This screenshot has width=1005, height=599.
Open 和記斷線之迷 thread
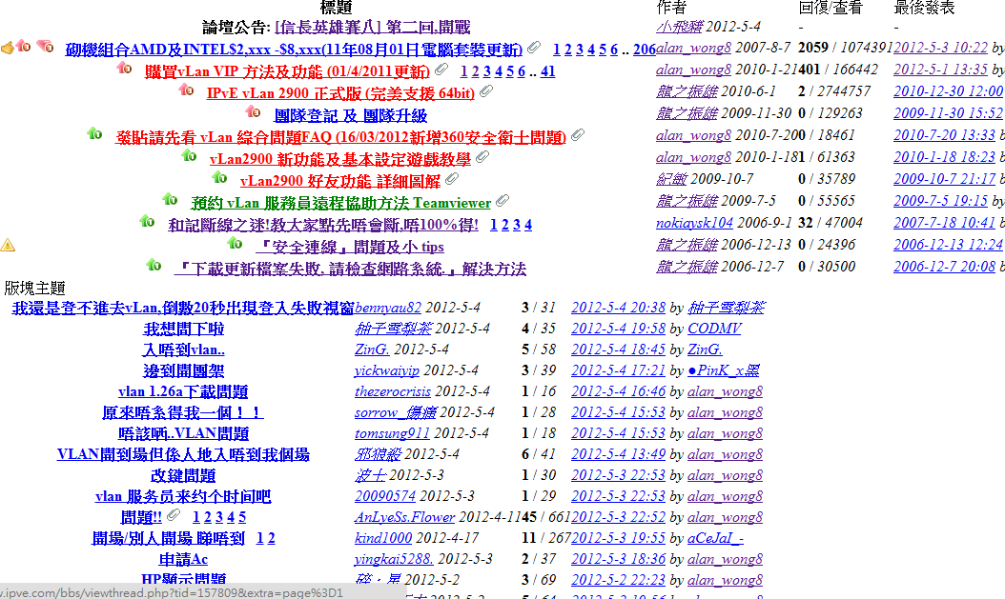pyautogui.click(x=323, y=225)
